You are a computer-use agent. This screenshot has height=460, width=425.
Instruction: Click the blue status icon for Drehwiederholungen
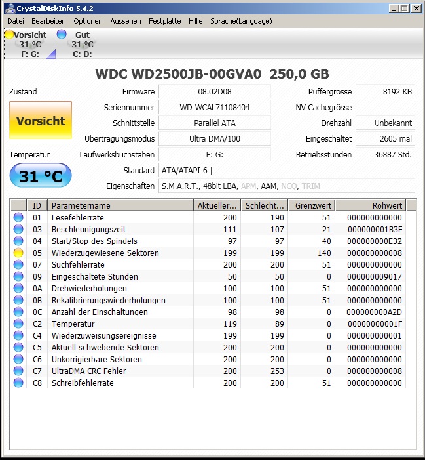coord(18,288)
